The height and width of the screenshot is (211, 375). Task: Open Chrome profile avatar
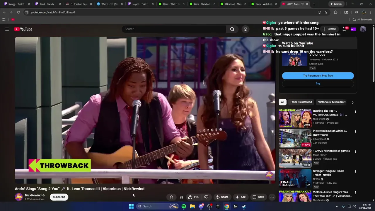[x=364, y=12]
